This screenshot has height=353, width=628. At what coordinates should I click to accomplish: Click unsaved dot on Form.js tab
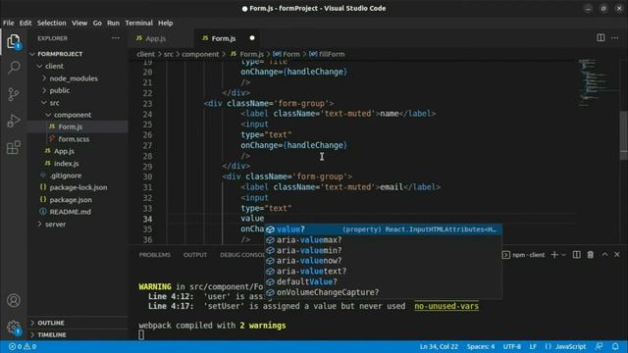pos(252,38)
